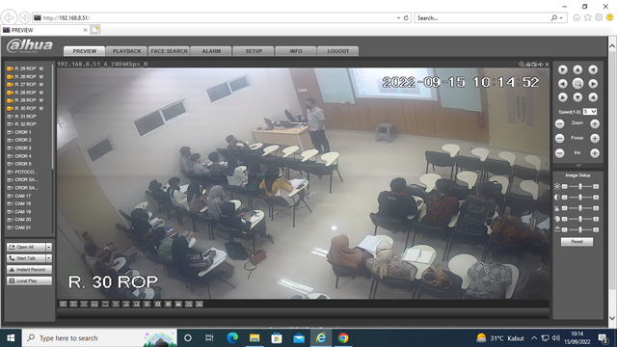This screenshot has width=617, height=347.
Task: Pan camera left with PTZ arrow
Action: click(x=563, y=84)
